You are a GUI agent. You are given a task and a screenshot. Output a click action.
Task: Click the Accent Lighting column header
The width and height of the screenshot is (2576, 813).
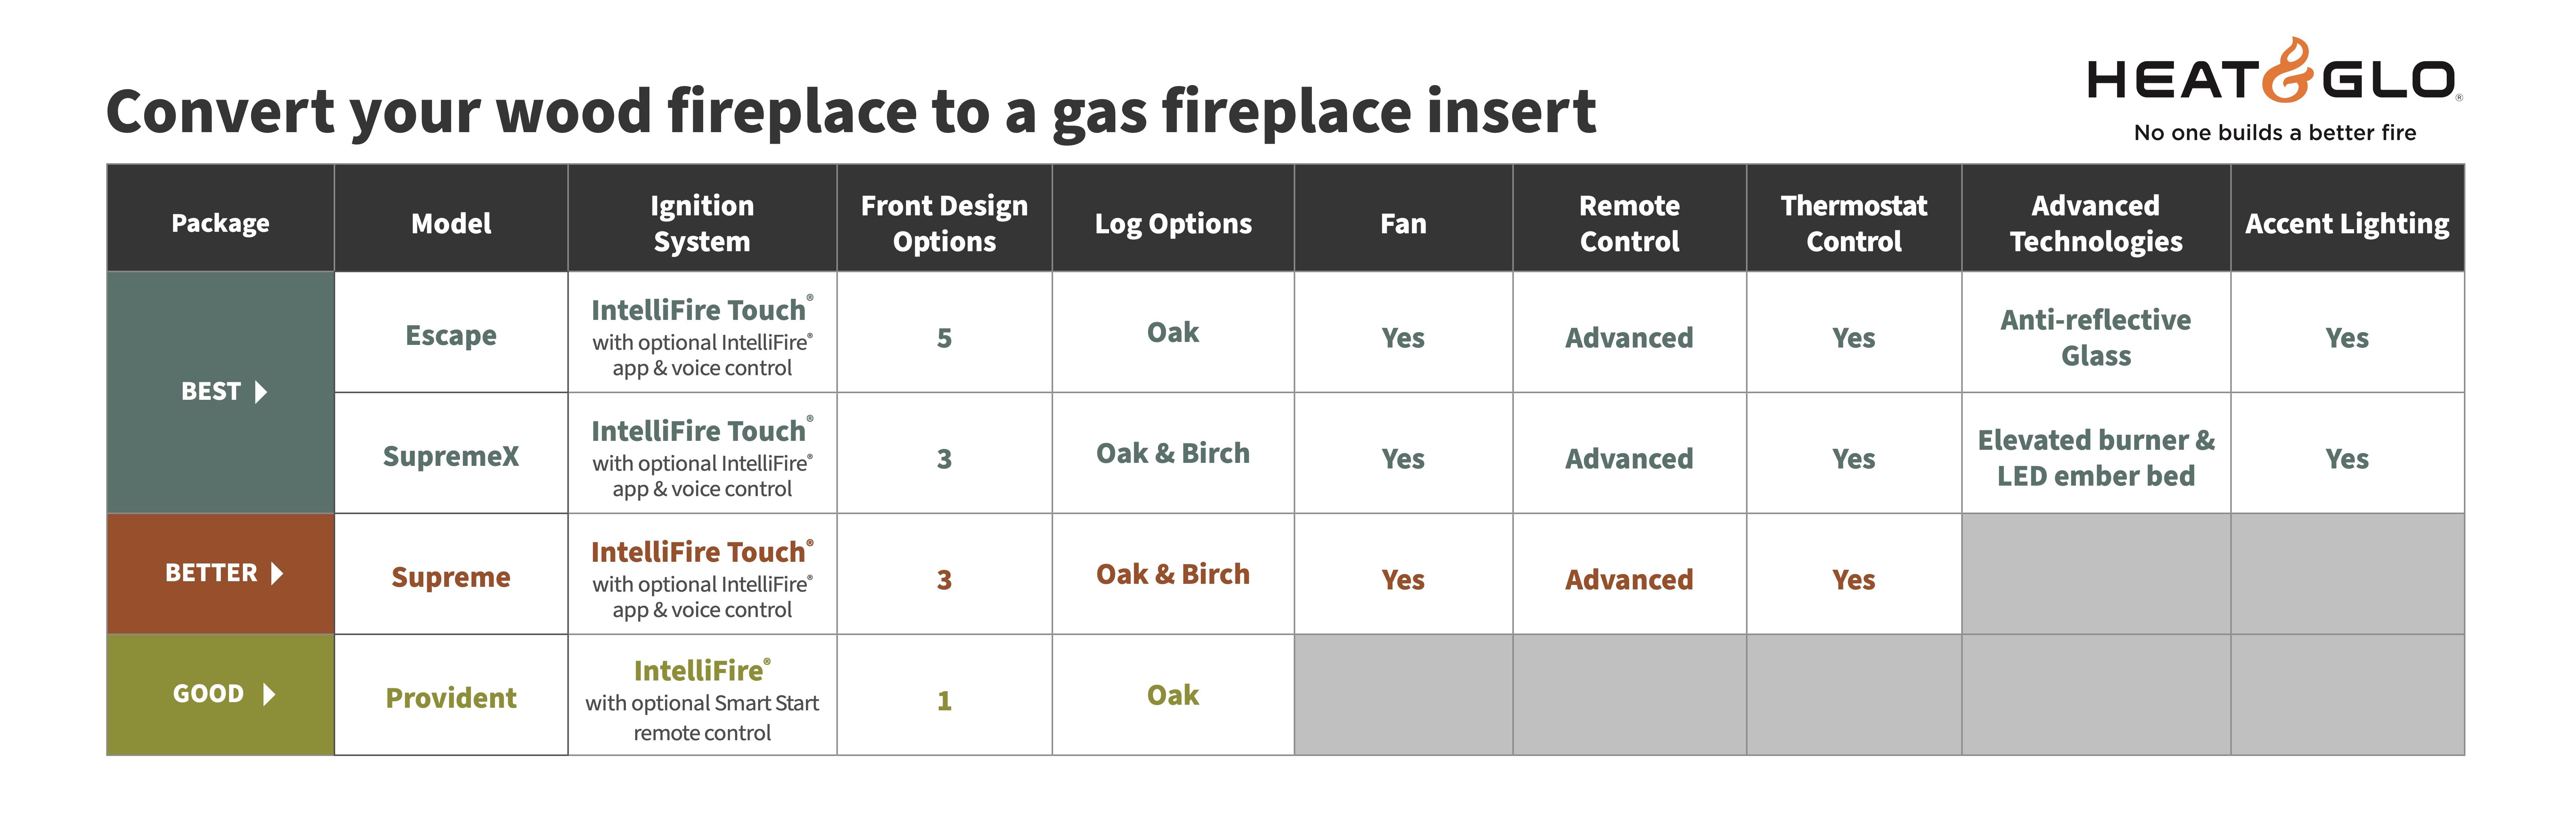pyautogui.click(x=2347, y=223)
